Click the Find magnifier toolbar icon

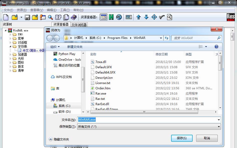(50, 17)
